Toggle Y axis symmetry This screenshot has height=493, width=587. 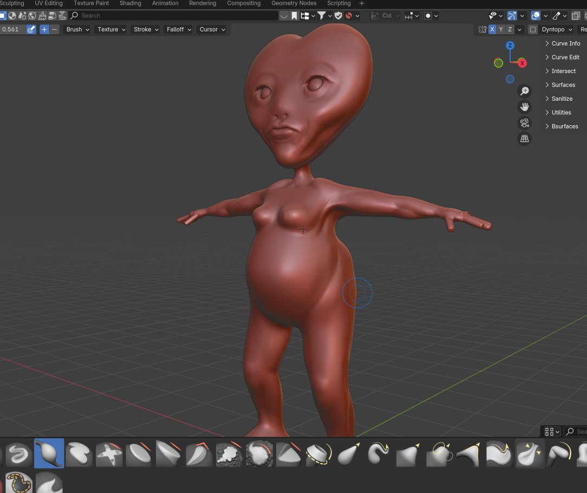click(501, 30)
